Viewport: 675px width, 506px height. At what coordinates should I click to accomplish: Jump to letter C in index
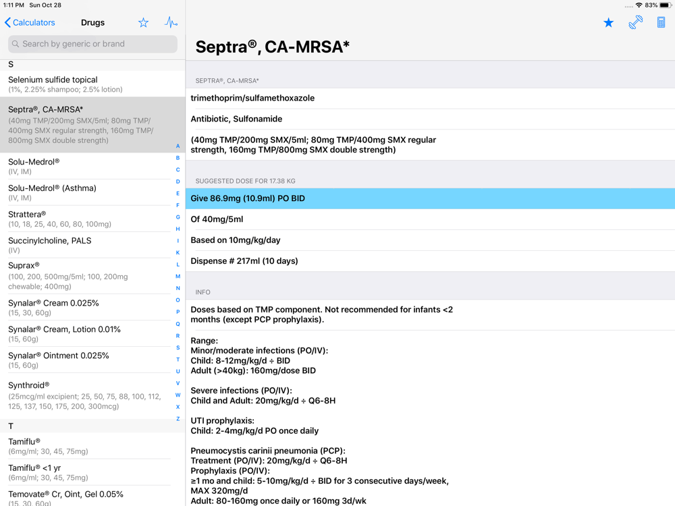tap(178, 169)
